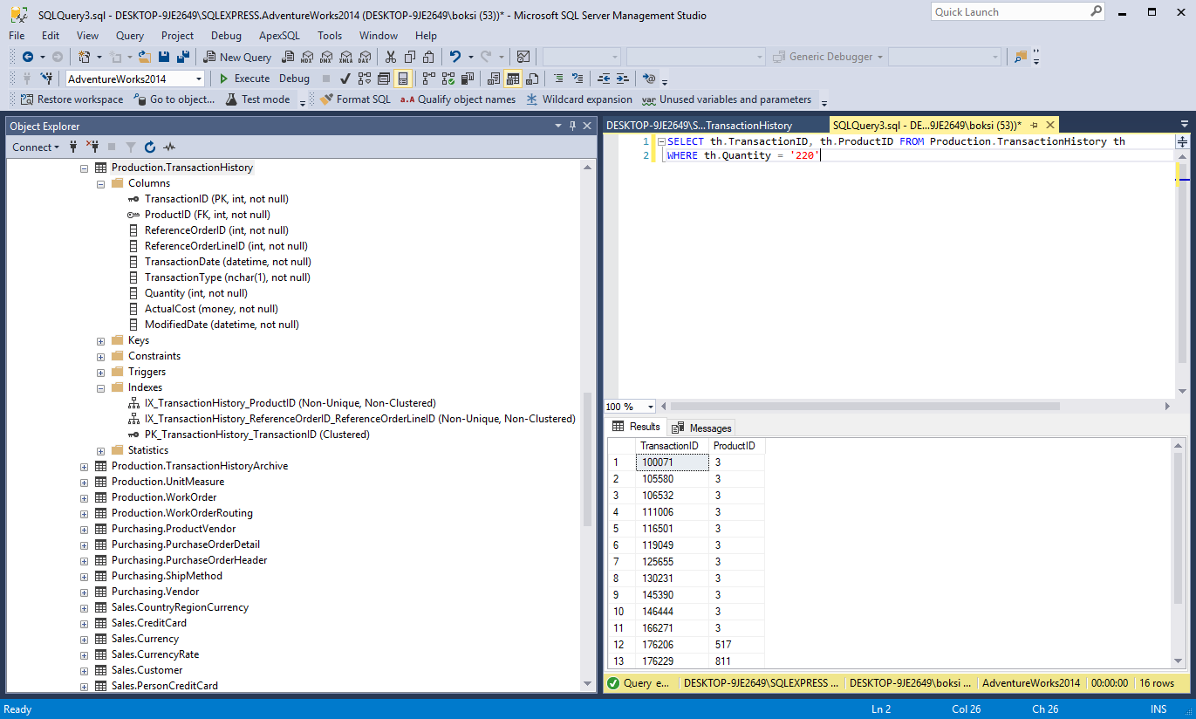Click the XMLA query icon
Image resolution: width=1196 pixels, height=719 pixels.
click(345, 57)
